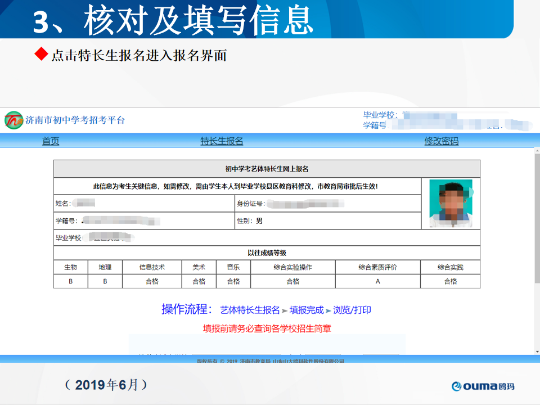540x405 pixels.
Task: Click the student ID photo thumbnail
Action: pos(451,203)
